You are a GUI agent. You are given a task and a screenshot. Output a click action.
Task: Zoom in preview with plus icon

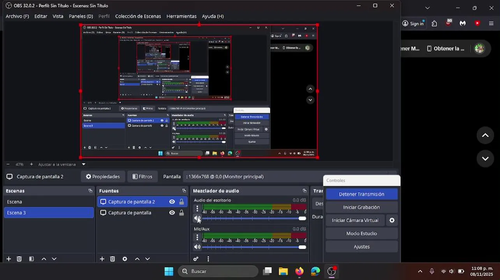[32, 164]
